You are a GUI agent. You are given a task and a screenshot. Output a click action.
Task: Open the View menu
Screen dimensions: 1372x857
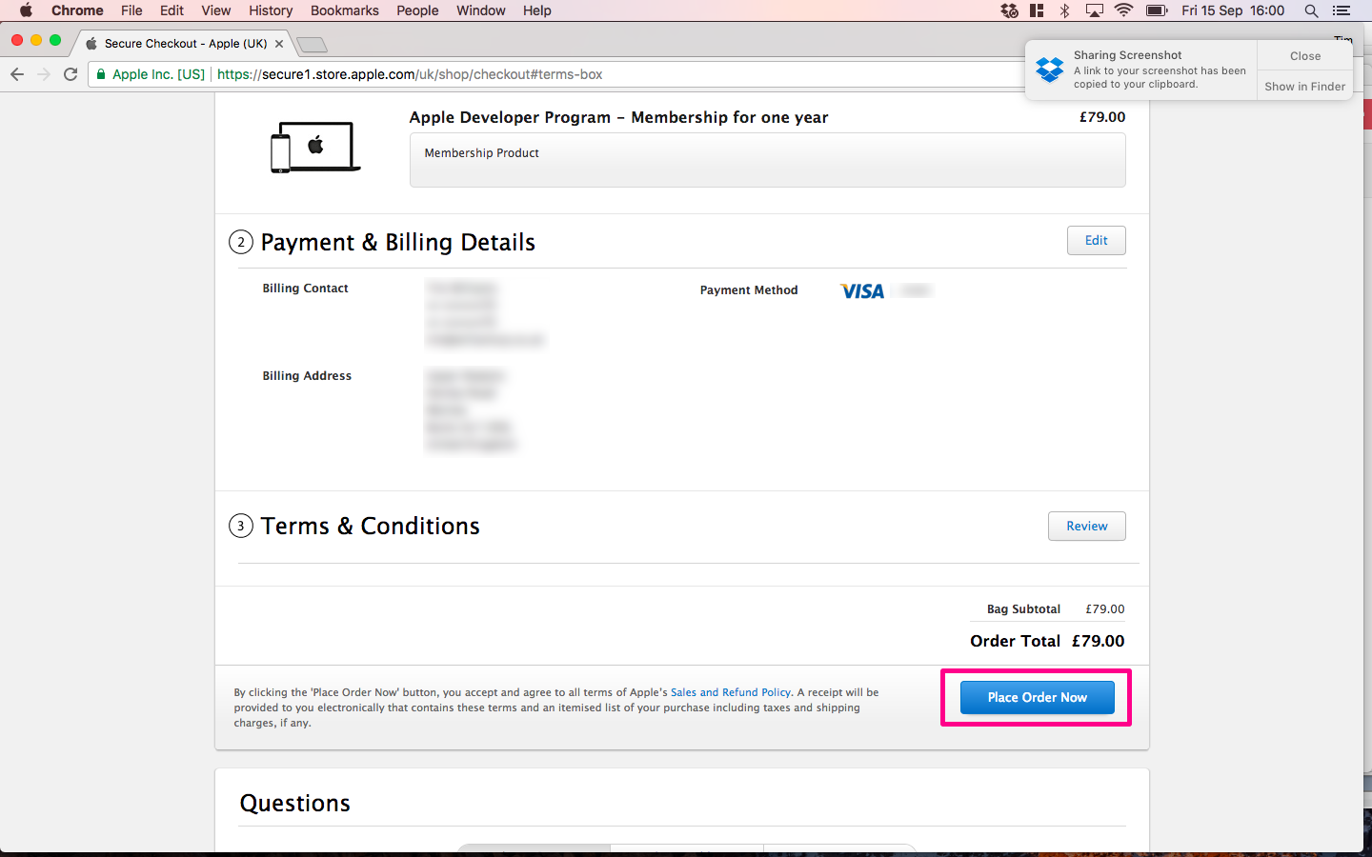[x=216, y=10]
